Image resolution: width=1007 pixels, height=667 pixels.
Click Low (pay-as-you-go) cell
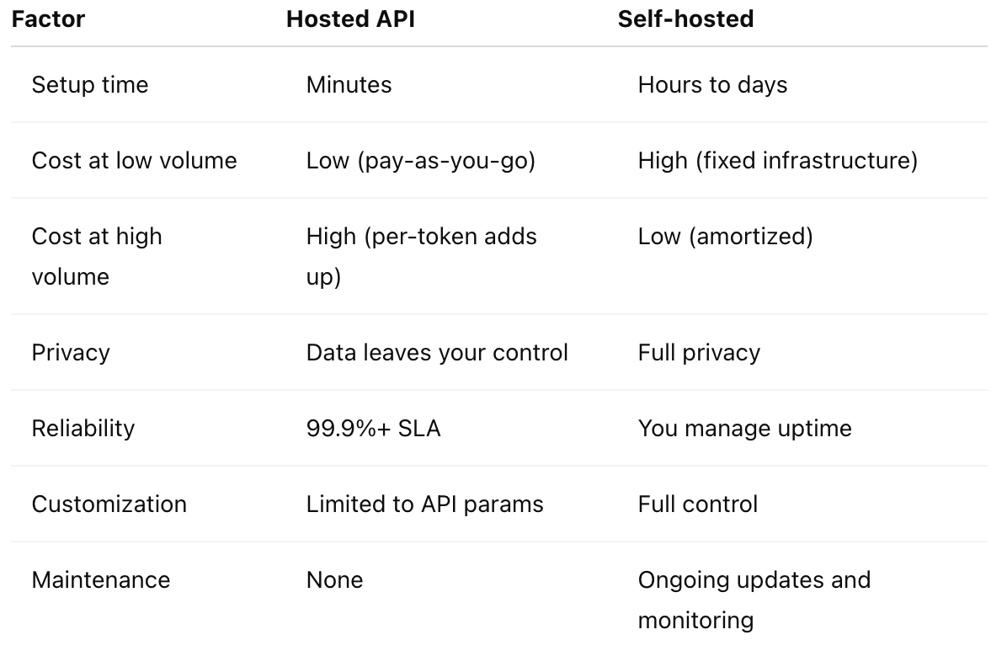[421, 162]
